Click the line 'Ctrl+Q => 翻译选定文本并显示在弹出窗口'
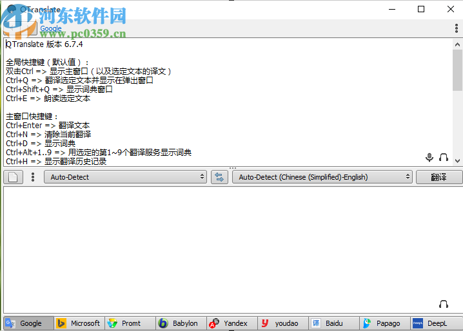Image resolution: width=463 pixels, height=331 pixels. 79,80
